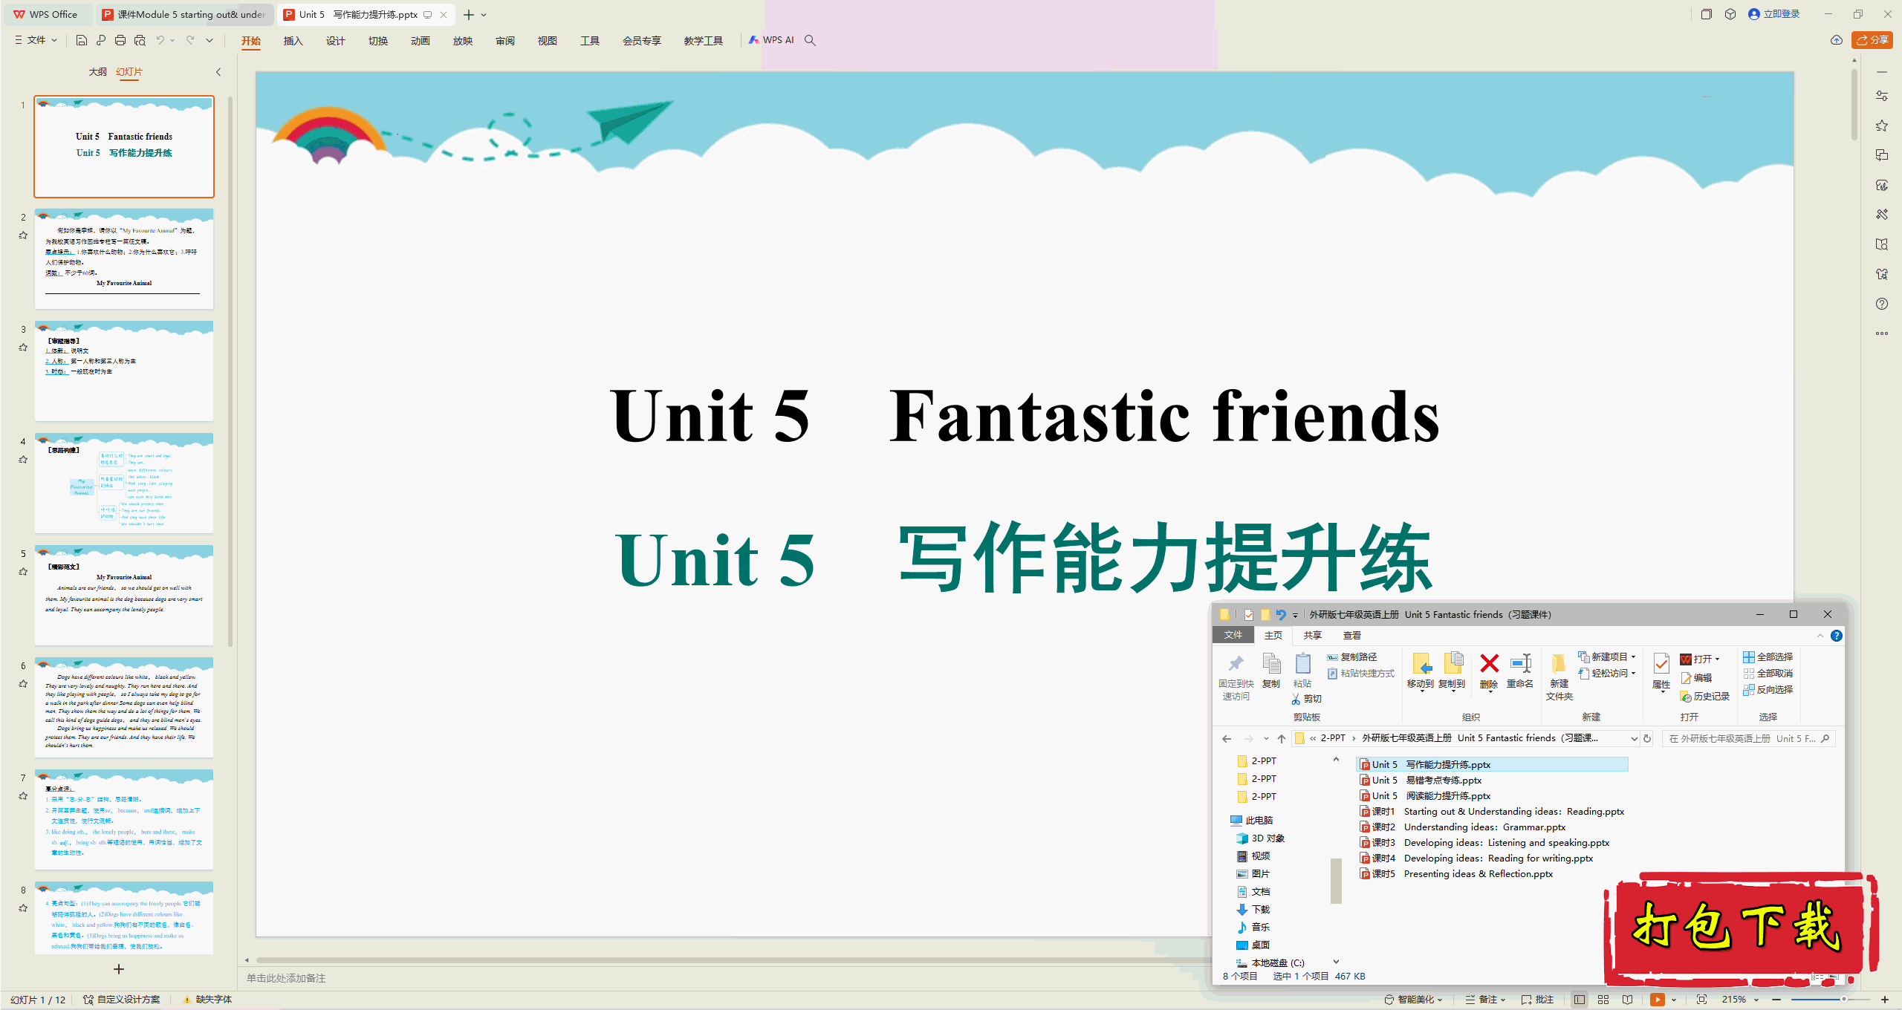Select file 课时3 Developing ideas: Listening and speaking.pptx
This screenshot has height=1010, width=1902.
coord(1484,843)
